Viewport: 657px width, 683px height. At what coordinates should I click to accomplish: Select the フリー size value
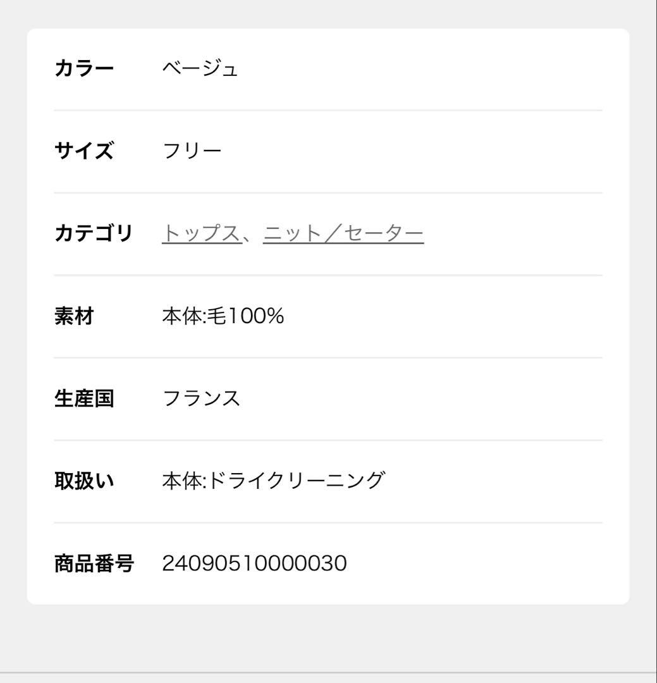192,151
